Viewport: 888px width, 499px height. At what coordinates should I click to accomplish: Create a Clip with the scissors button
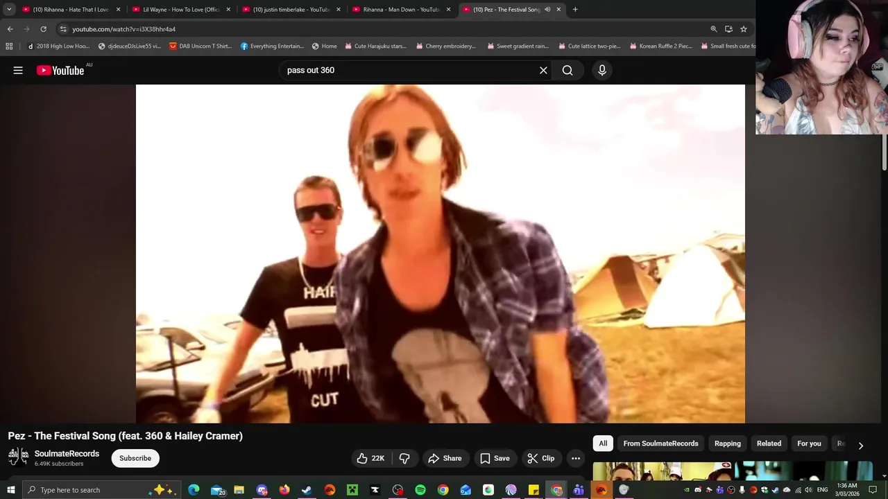[541, 458]
